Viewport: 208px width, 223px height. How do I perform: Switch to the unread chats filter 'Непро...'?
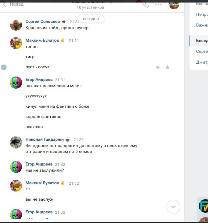(202, 14)
